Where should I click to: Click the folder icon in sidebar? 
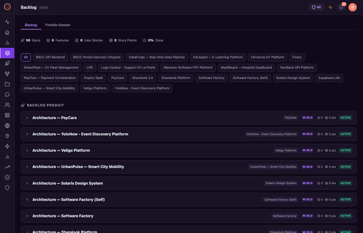click(7, 84)
